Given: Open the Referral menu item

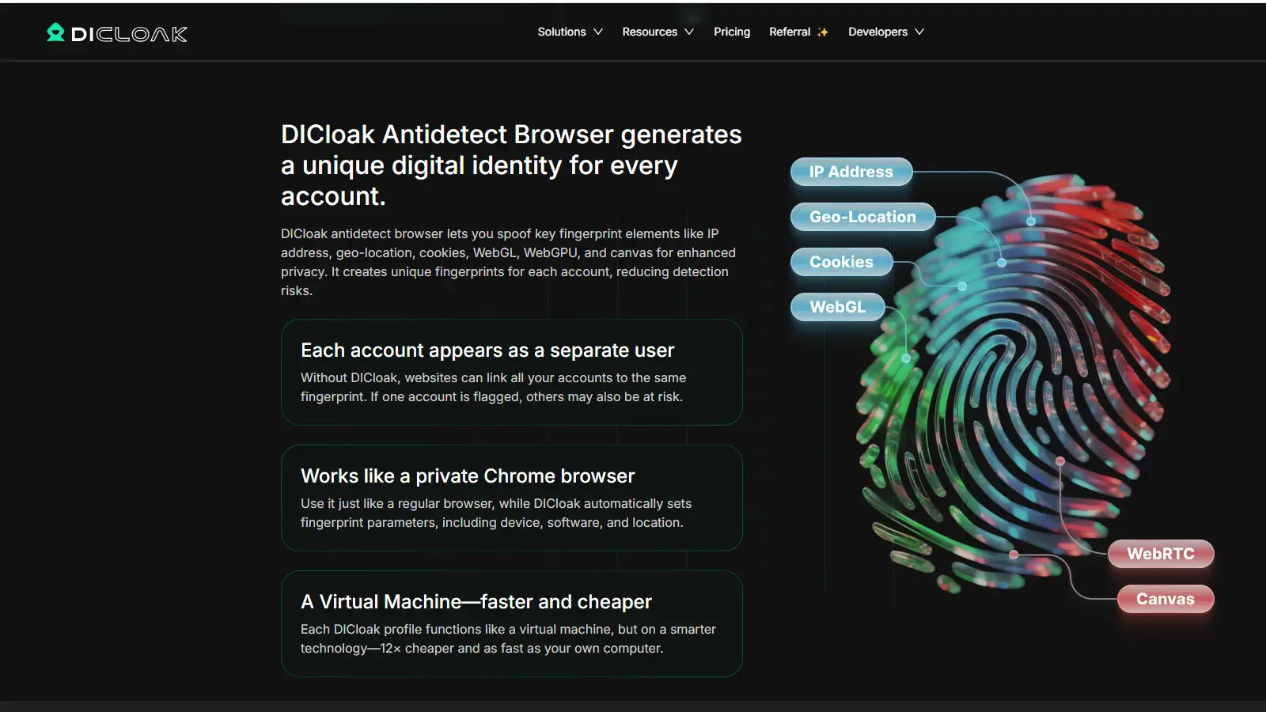Looking at the screenshot, I should (789, 32).
